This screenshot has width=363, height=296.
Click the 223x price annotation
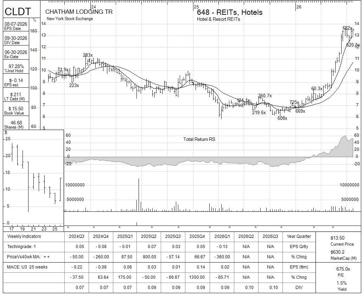(x=74, y=86)
